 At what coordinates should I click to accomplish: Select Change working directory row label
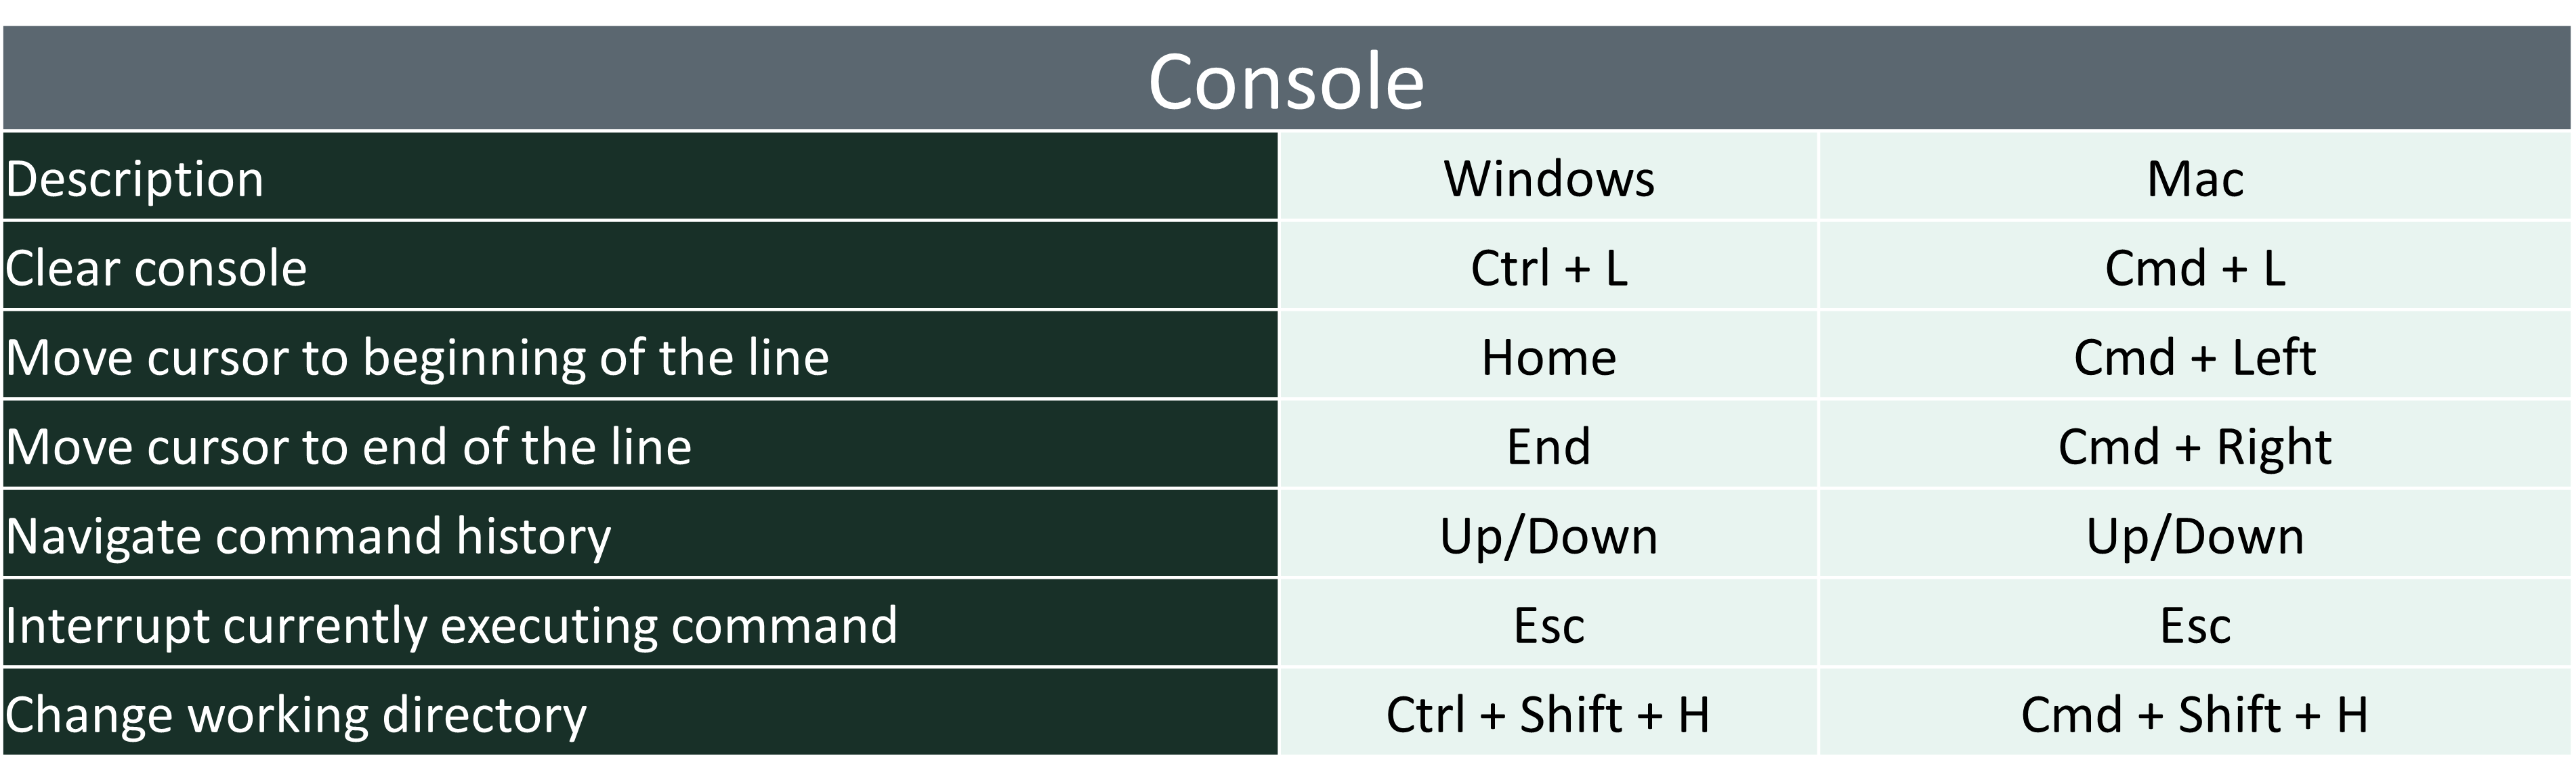[x=640, y=712]
